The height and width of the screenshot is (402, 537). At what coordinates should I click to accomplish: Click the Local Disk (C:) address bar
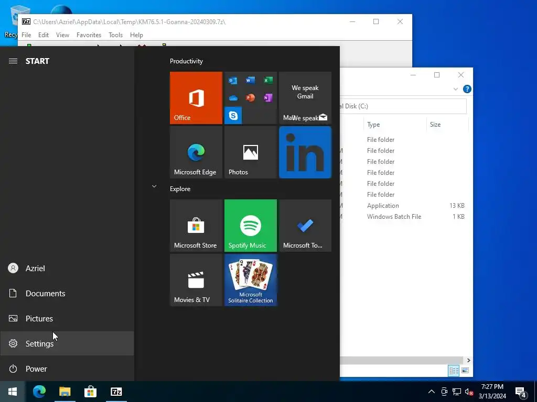[x=403, y=106]
